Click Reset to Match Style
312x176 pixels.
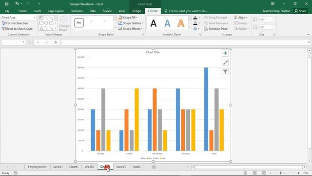tap(17, 29)
